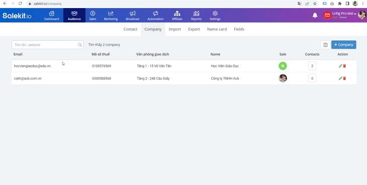Open the Name card tab
Screen dimensions: 367x185
(217, 29)
